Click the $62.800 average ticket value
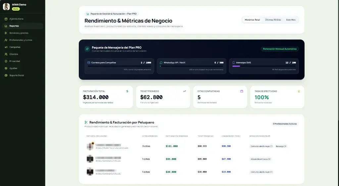The width and height of the screenshot is (339, 186). click(151, 97)
